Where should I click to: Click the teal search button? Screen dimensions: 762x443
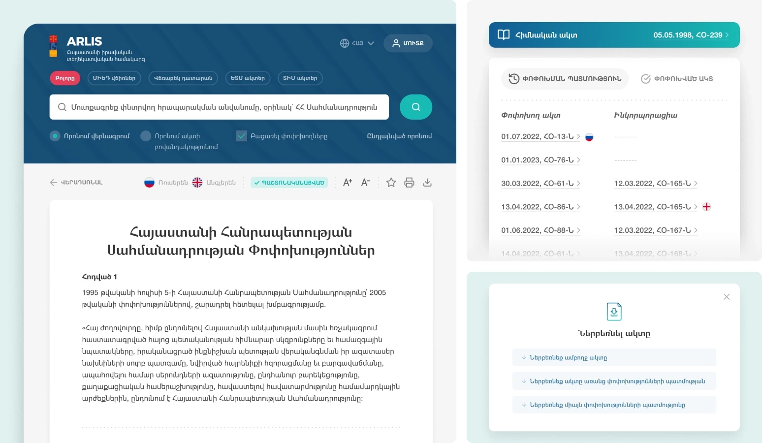416,107
